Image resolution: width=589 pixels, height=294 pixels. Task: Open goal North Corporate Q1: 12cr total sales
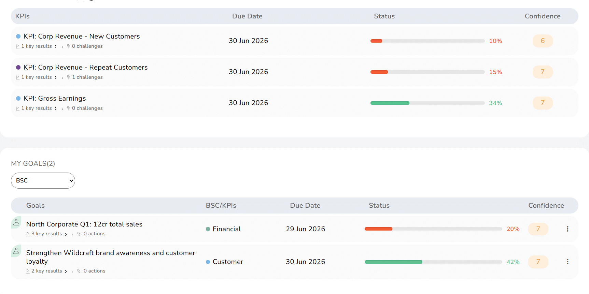[84, 224]
